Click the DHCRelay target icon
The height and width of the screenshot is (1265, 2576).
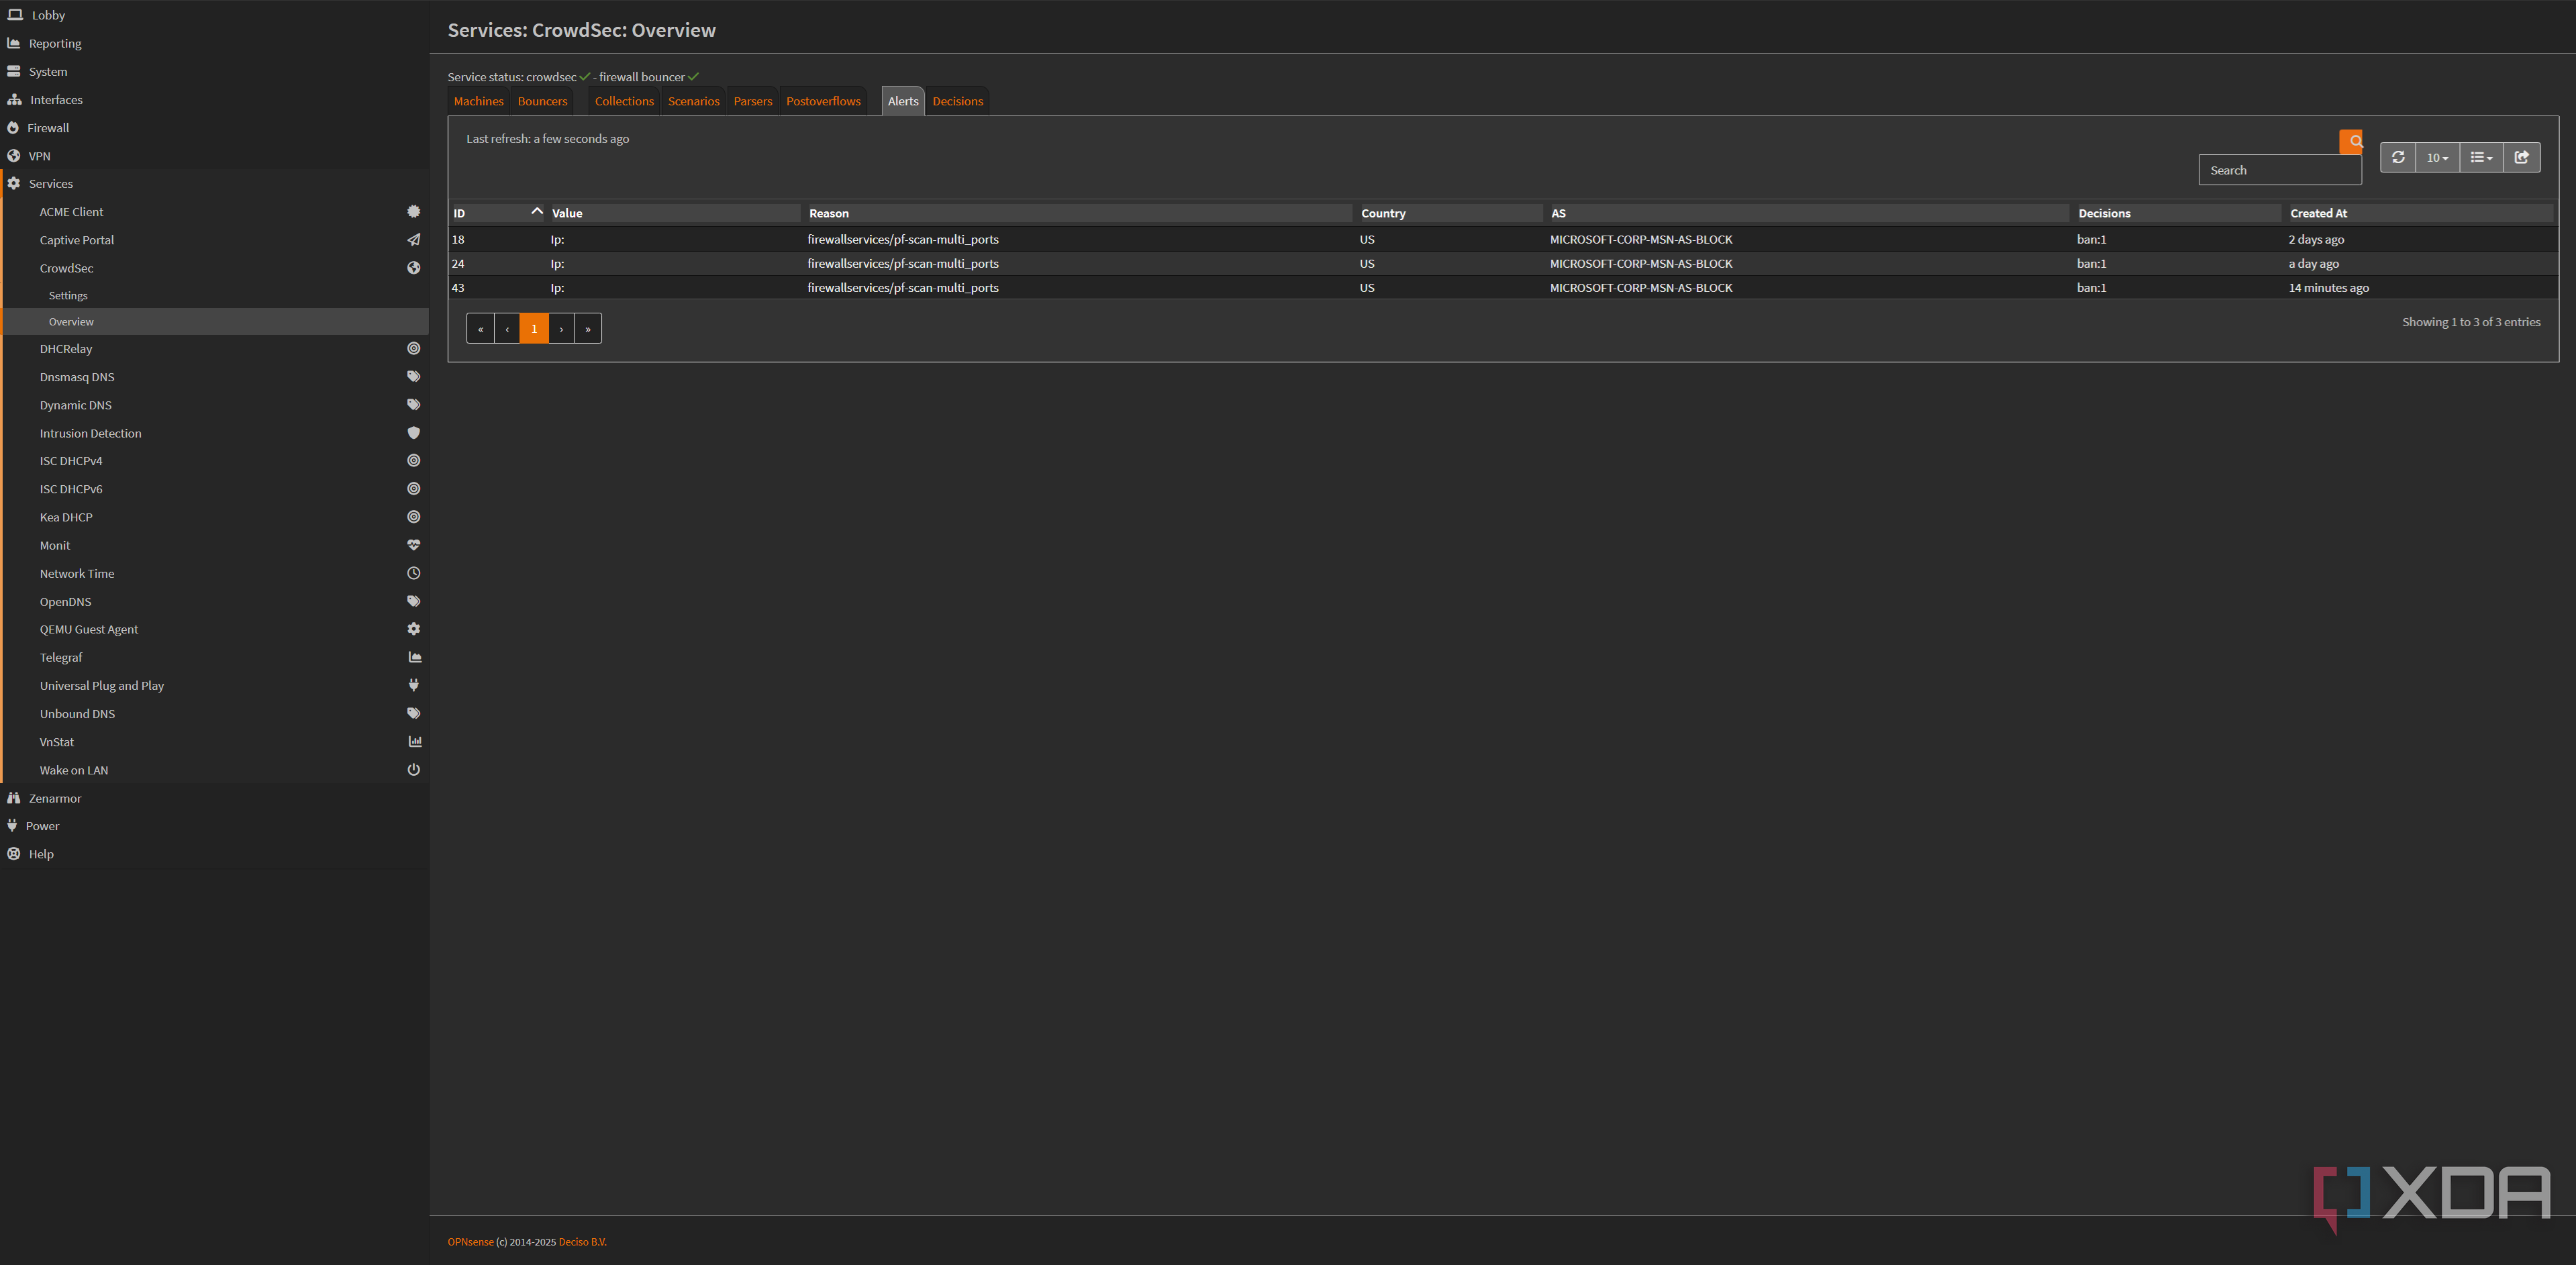(413, 349)
